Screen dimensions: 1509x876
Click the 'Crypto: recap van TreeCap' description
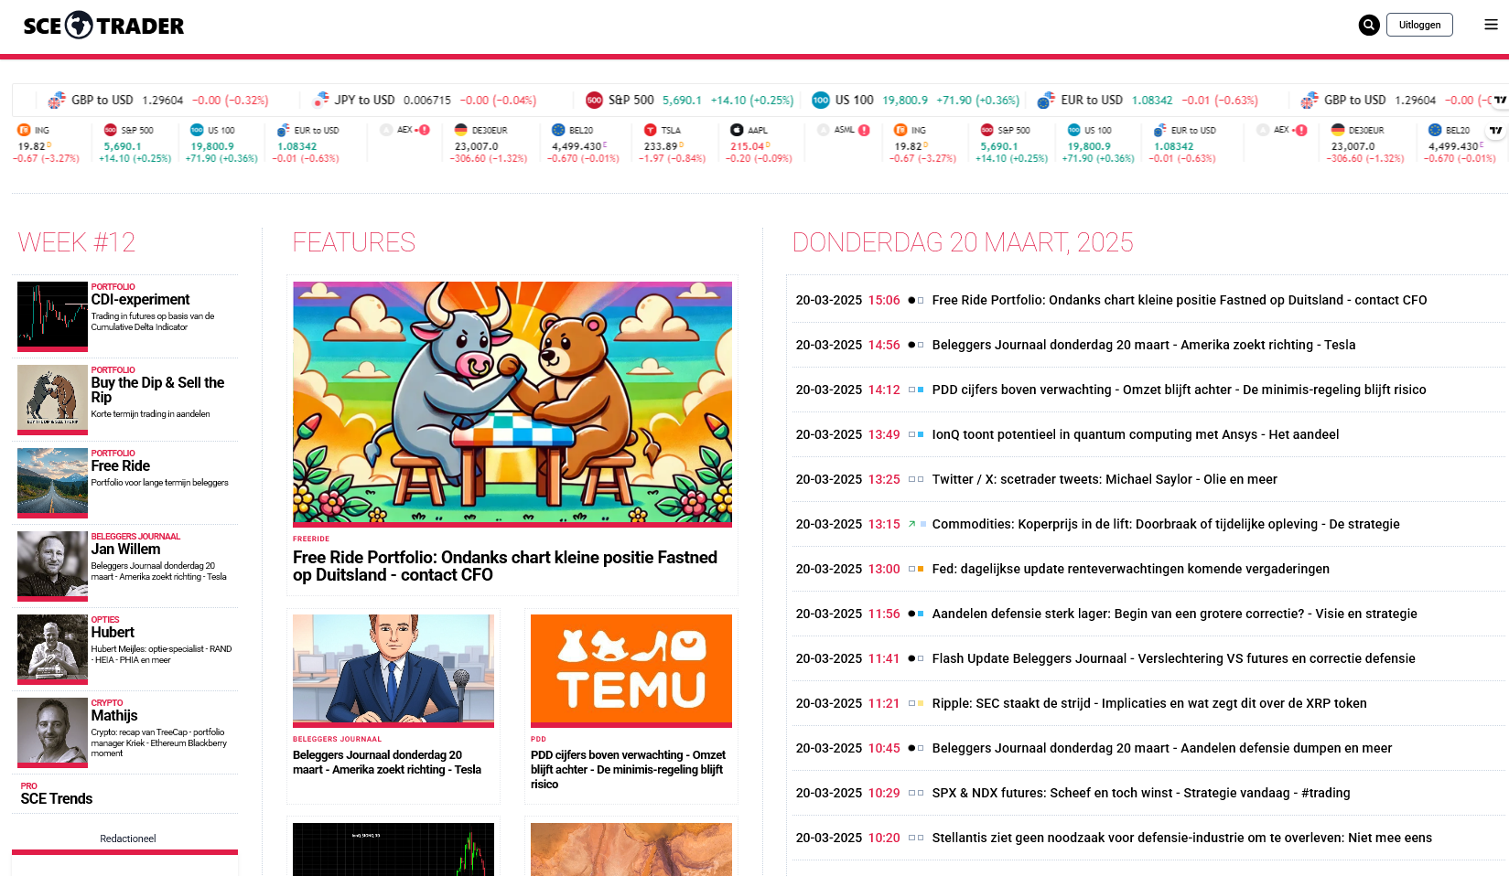(x=159, y=742)
